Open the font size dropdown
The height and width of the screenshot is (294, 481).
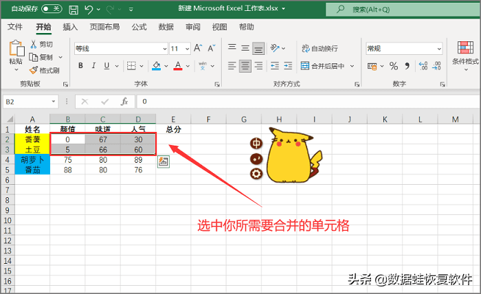click(187, 49)
